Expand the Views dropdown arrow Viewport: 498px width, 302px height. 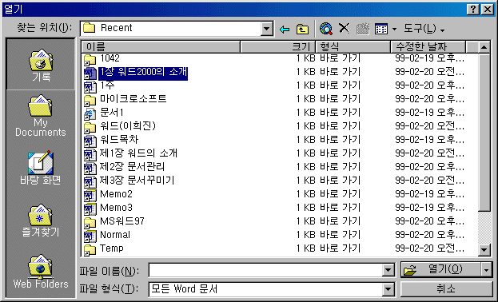pos(394,30)
